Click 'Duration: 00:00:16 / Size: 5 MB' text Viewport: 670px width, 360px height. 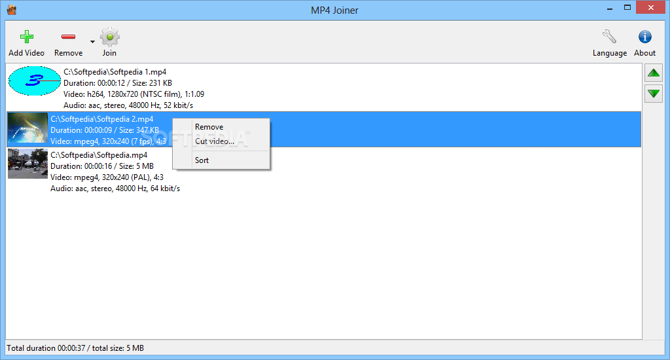[102, 166]
